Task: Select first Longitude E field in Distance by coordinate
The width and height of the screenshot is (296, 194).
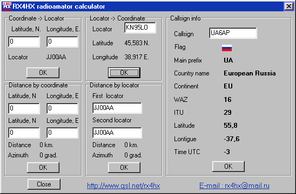Action: [62, 108]
